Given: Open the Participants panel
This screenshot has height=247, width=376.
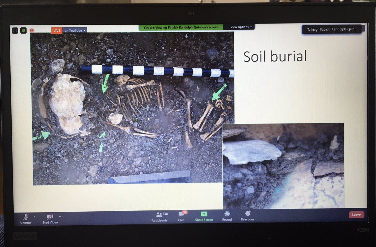Looking at the screenshot, I should [x=159, y=216].
